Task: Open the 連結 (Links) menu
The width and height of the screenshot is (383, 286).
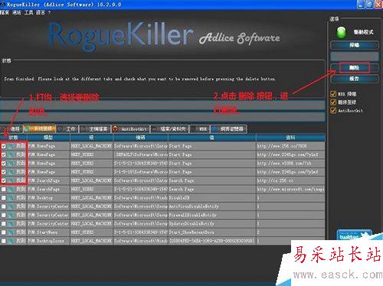Action: 17,12
